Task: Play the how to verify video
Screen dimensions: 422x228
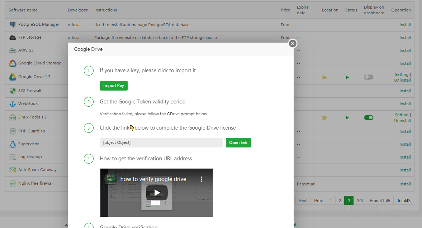Action: coord(157,193)
